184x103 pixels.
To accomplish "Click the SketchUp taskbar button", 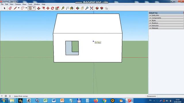I will point(129,100).
